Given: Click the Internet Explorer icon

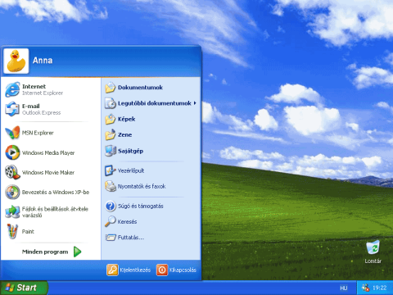Looking at the screenshot, I should click(12, 89).
